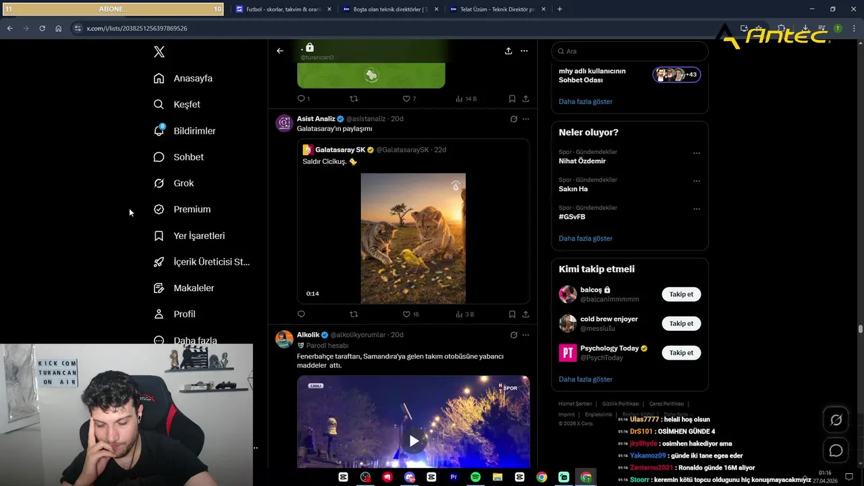Viewport: 864px width, 486px height.
Task: Click the İçerik Üreticisi rocket icon
Action: point(159,262)
